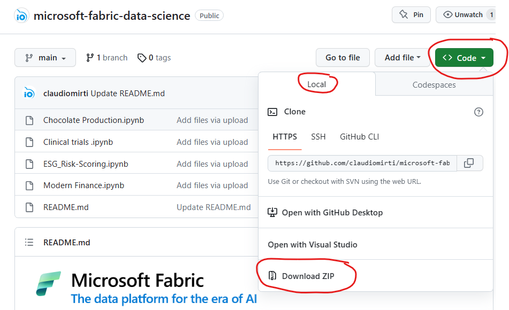
Task: Switch to the Local tab
Action: (x=316, y=84)
